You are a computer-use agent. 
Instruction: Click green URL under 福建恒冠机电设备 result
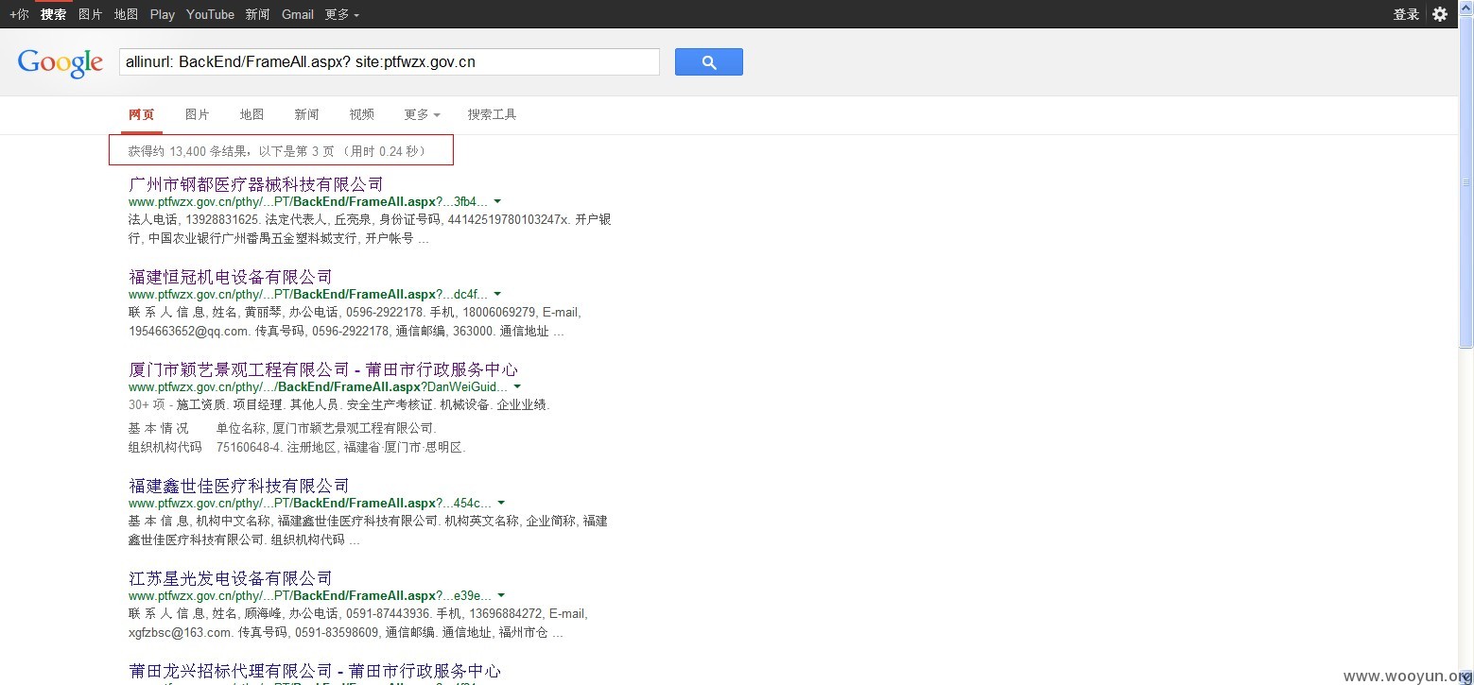pyautogui.click(x=308, y=294)
